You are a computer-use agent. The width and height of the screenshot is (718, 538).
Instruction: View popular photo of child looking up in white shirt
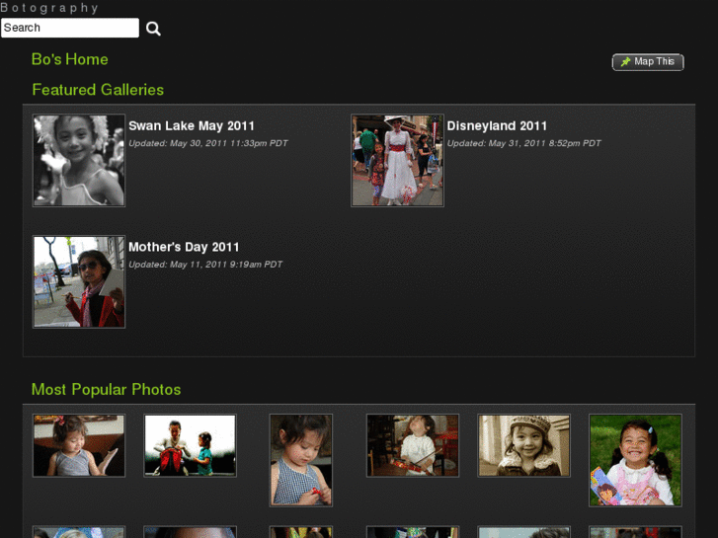pyautogui.click(x=413, y=445)
